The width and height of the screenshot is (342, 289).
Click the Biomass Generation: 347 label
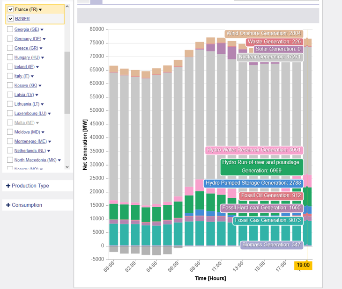(x=272, y=245)
